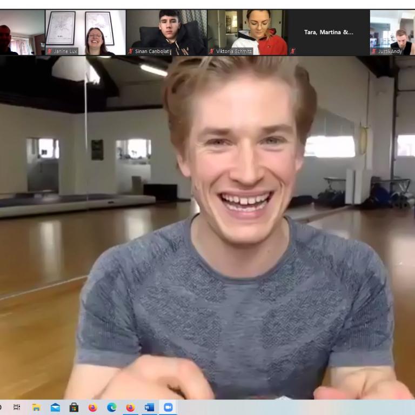Click the main speaker video area
Image resolution: width=415 pixels, height=415 pixels.
tap(207, 227)
